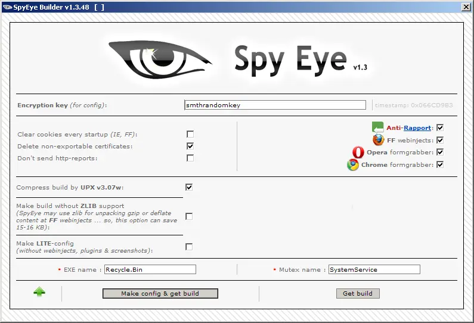Check the Make LITE-config option

[189, 247]
